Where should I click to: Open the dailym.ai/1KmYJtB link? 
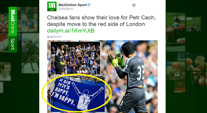coord(71,31)
